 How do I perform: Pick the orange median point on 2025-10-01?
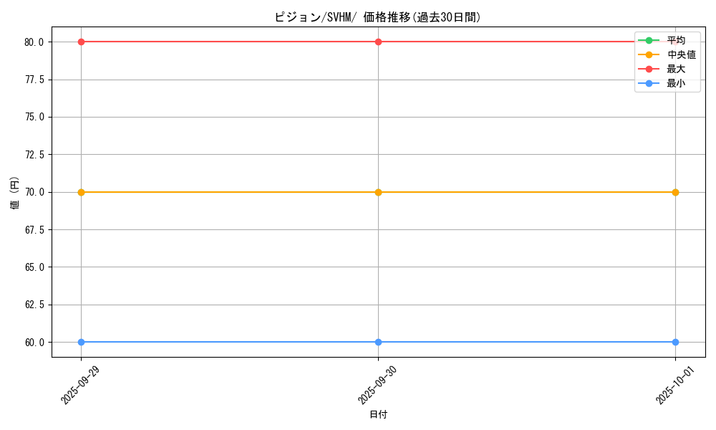coord(675,192)
